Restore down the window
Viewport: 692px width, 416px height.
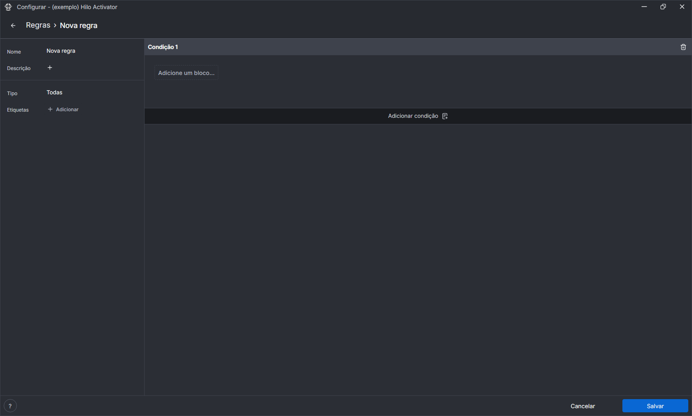(x=663, y=7)
